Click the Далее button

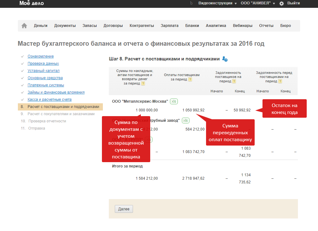pyautogui.click(x=124, y=209)
